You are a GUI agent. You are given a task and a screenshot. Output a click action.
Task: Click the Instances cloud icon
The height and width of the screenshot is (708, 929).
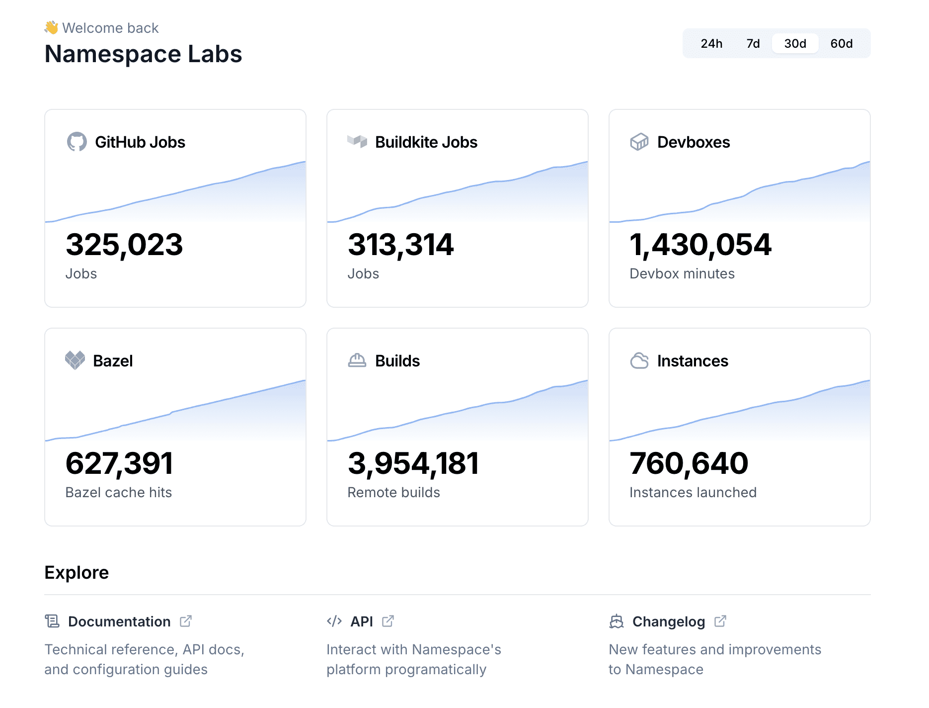pos(639,360)
